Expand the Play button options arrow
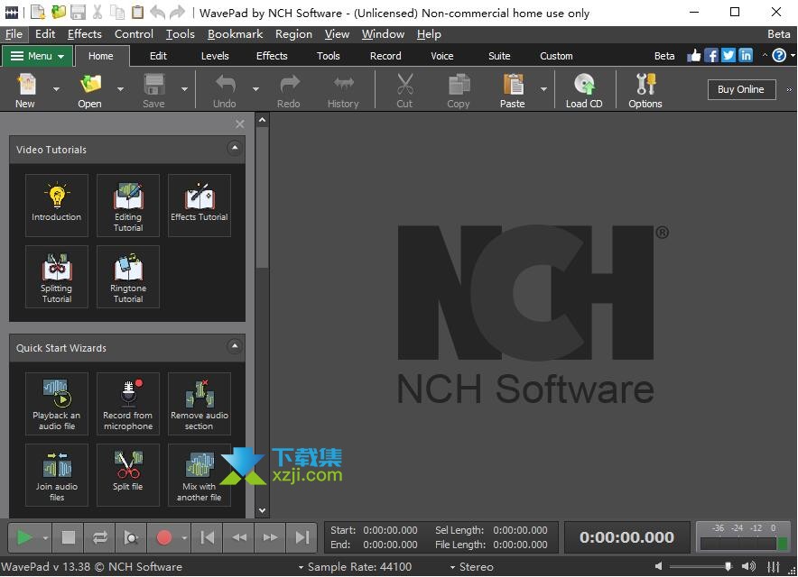Viewport: 798px width, 577px height. (45, 537)
